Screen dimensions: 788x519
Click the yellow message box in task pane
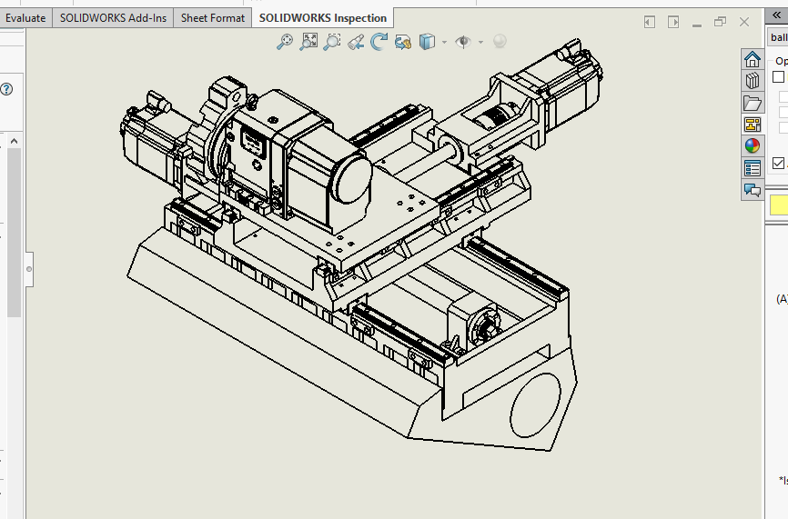point(779,205)
